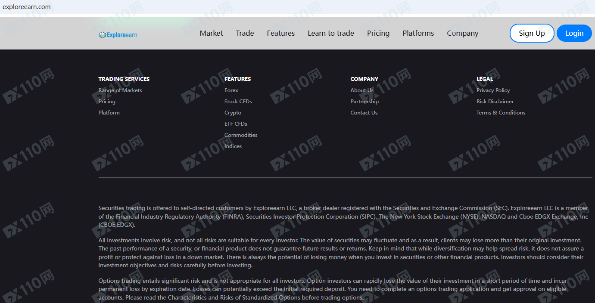Open the Features menu in navbar
The height and width of the screenshot is (303, 595).
click(281, 33)
